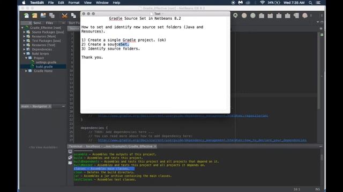Click the Cut scissors toolbar icon
The height and width of the screenshot is (192, 343).
click(64, 15)
